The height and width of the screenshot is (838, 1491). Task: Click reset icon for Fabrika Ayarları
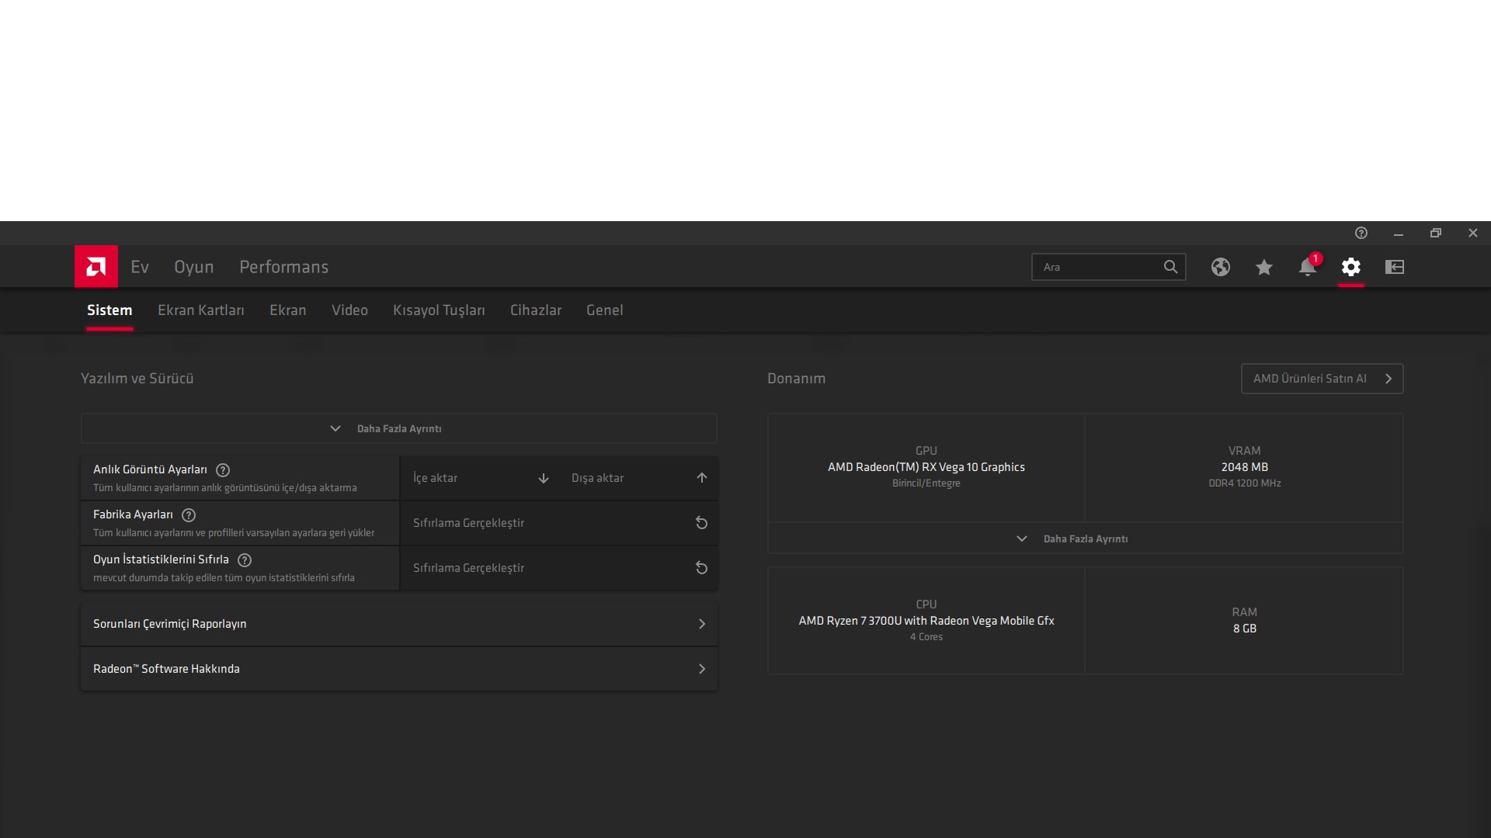(x=701, y=523)
